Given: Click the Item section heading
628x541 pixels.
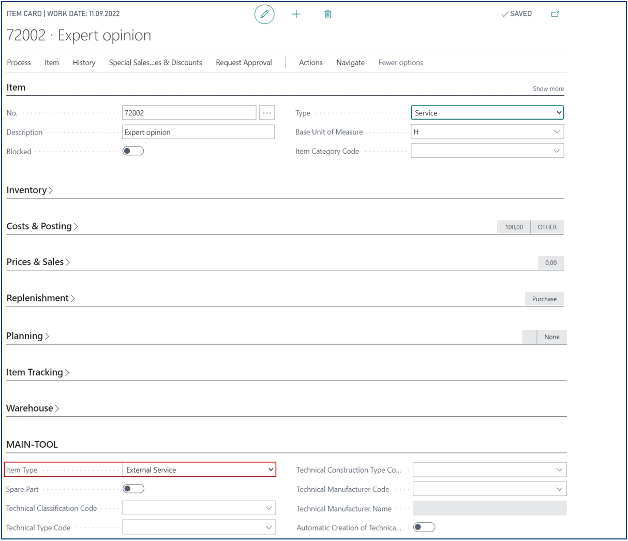Looking at the screenshot, I should [16, 87].
